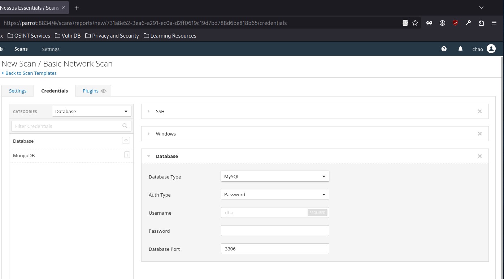Remove the SSH credential with its X
Image resolution: width=504 pixels, height=279 pixels.
[x=480, y=111]
